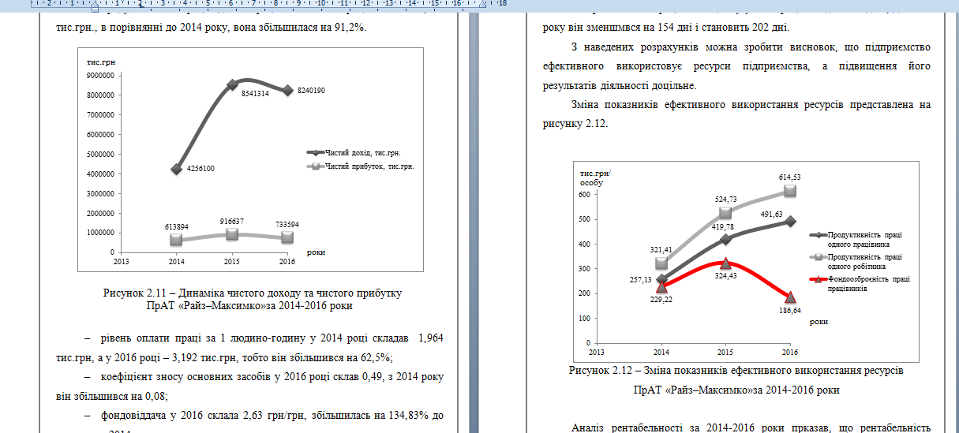The width and height of the screenshot is (959, 433).
Task: Click the 2013 x-axis label in the right chart
Action: 597,352
